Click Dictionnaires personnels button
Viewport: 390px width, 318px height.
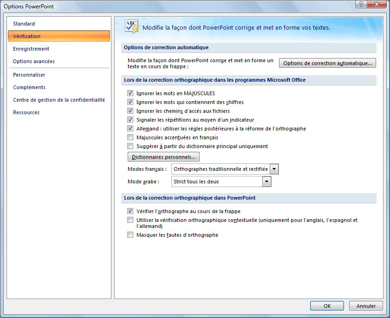(163, 157)
